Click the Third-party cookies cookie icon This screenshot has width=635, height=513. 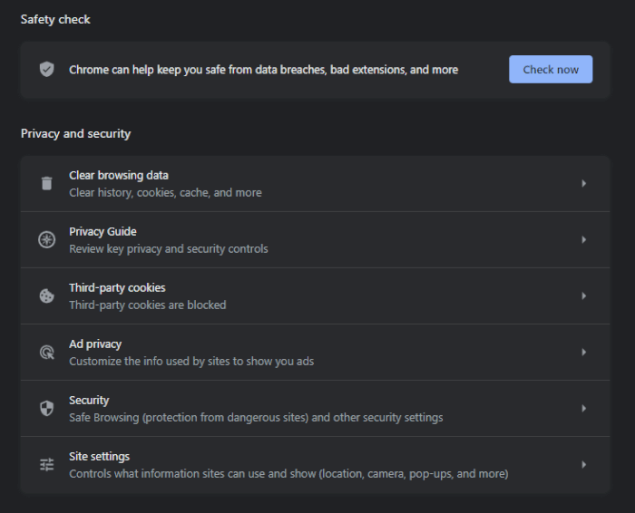click(x=47, y=295)
